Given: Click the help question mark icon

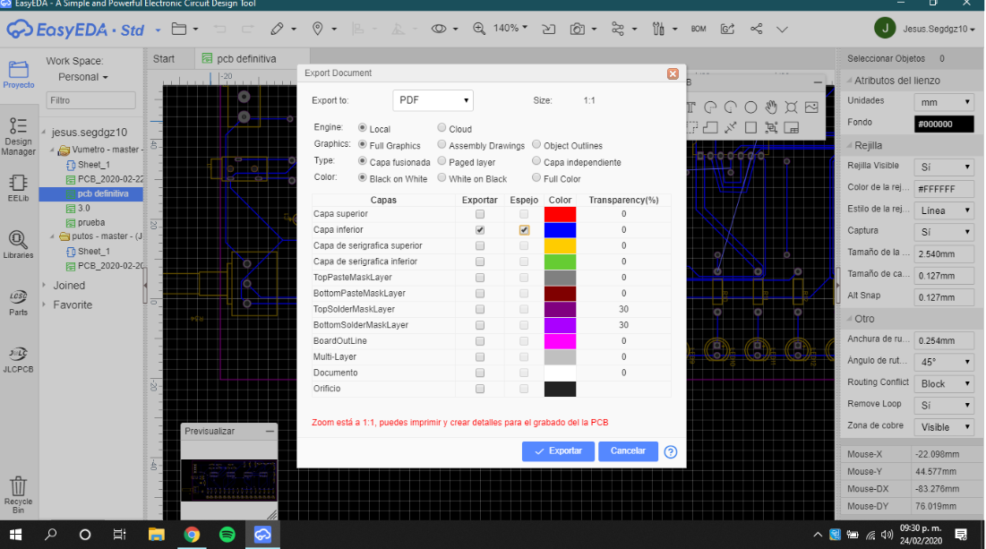Looking at the screenshot, I should (671, 451).
